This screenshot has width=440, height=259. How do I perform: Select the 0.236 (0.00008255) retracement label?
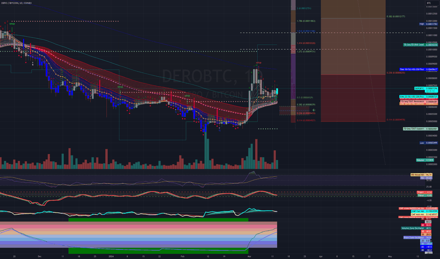(396, 73)
